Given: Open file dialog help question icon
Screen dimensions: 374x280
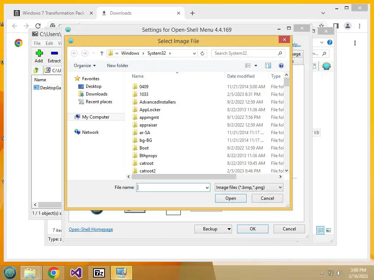Looking at the screenshot, I should click(x=281, y=66).
